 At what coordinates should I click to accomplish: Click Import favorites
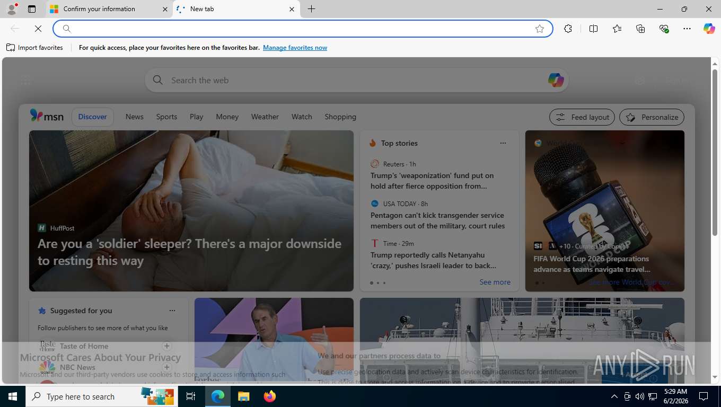pyautogui.click(x=34, y=48)
